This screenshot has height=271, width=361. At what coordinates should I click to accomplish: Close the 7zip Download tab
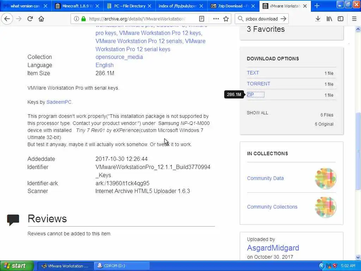(253, 6)
